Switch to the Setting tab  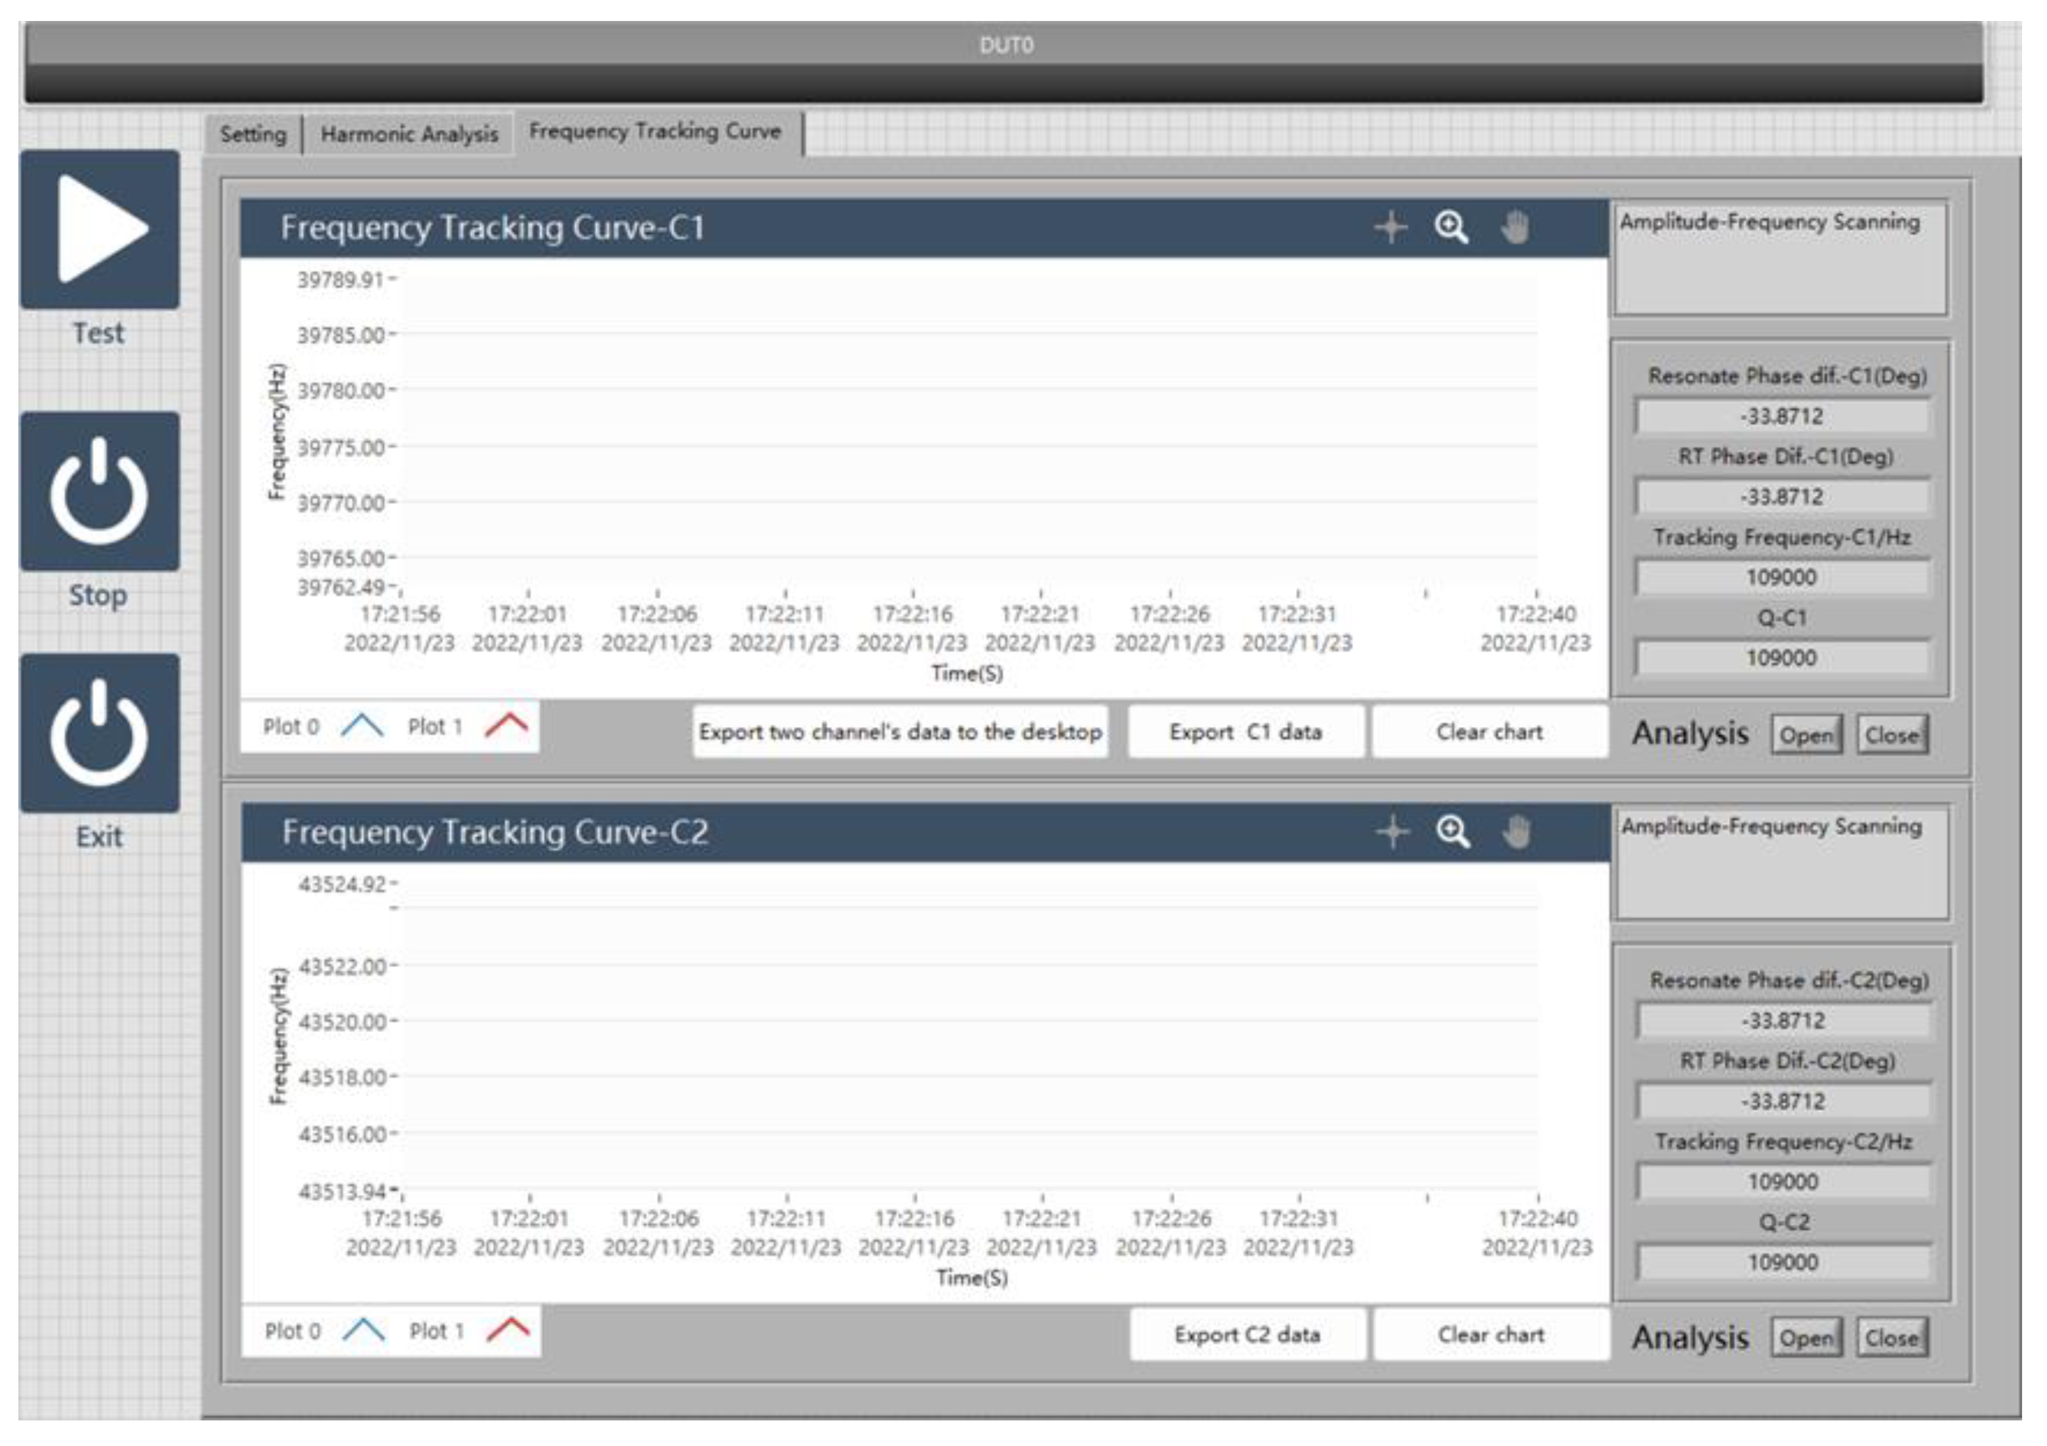253,134
